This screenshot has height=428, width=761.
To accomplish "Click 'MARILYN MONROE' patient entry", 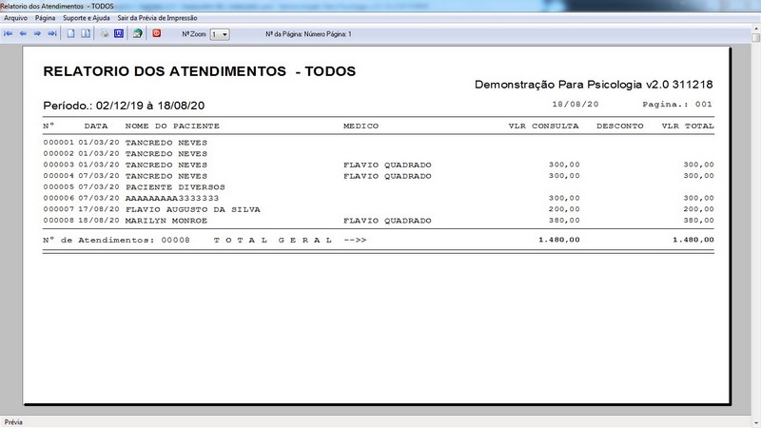I will [166, 221].
